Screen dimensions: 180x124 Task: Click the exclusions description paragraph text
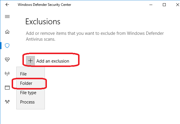[95, 36]
